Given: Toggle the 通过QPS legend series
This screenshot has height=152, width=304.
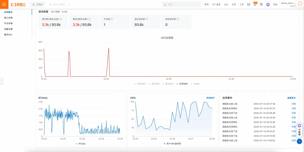Looking at the screenshot, I should pyautogui.click(x=154, y=84).
